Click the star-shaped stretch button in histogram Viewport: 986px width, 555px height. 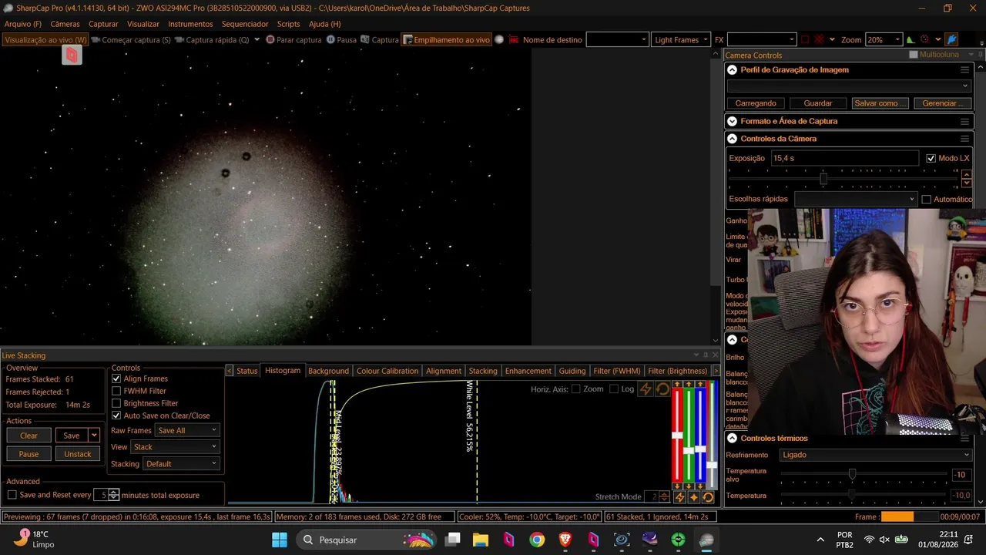click(x=693, y=497)
